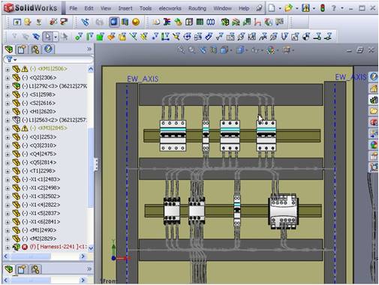Screen dimensions: 379x285
Task: Click the warning icon on the KM3 row
Action: point(25,128)
